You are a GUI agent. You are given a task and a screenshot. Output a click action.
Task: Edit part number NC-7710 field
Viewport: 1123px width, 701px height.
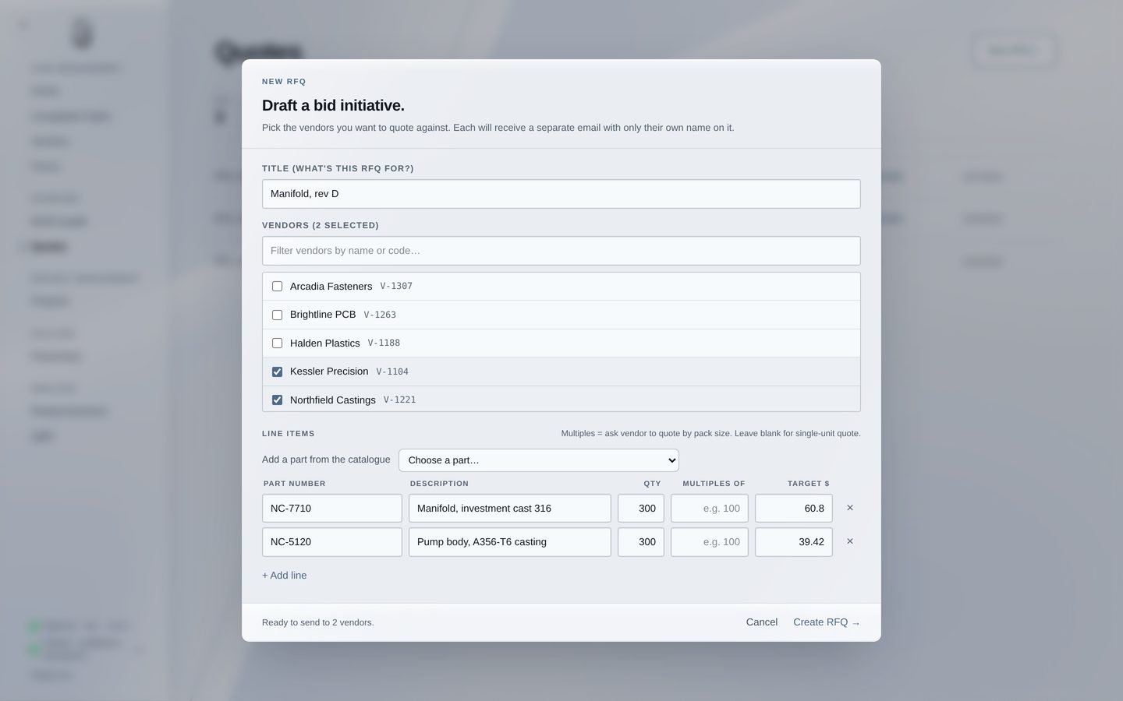[x=332, y=509]
